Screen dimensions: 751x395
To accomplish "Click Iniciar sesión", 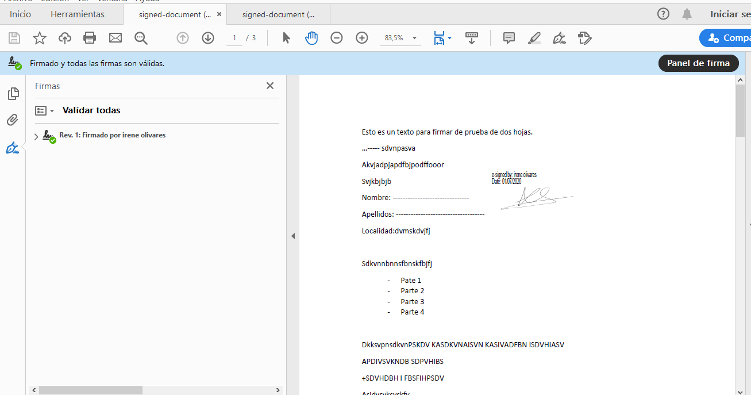I will tap(730, 14).
